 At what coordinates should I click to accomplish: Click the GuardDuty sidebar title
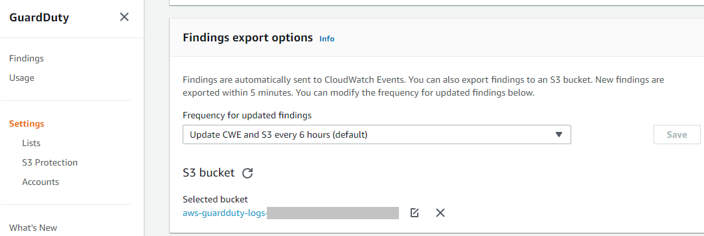39,18
